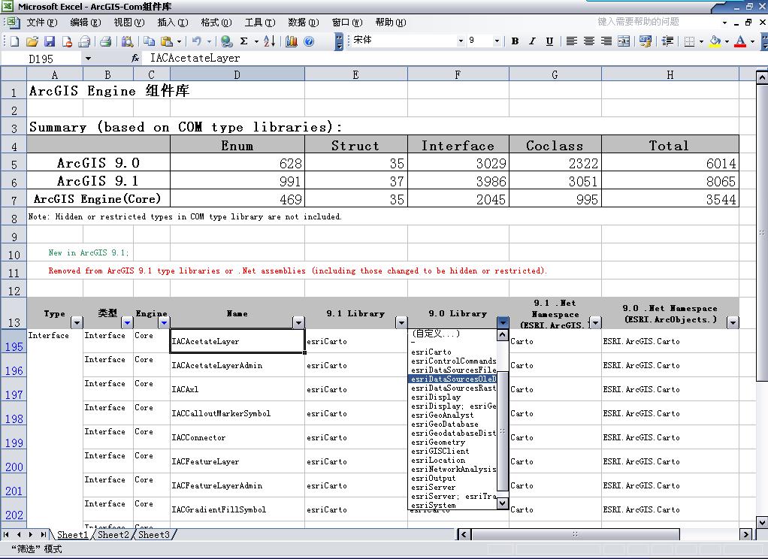768x559 pixels.
Task: Insert a hyperlink using the globe icon
Action: 226,41
